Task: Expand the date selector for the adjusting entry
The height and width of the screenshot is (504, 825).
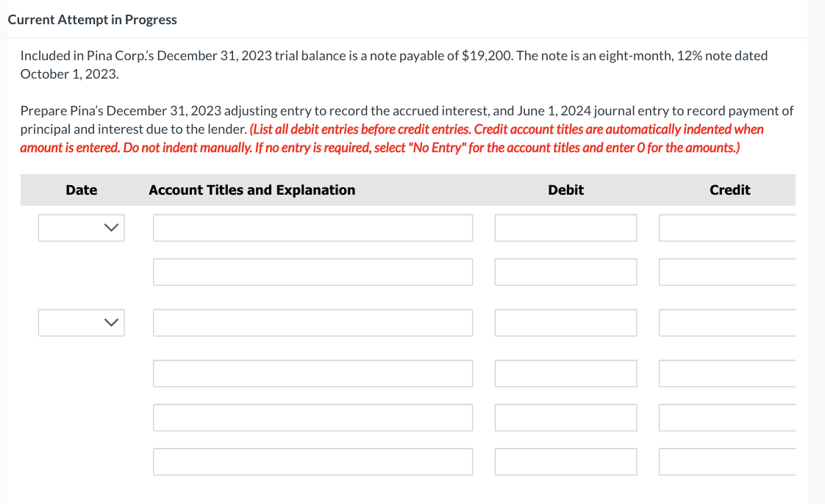Action: click(x=81, y=228)
